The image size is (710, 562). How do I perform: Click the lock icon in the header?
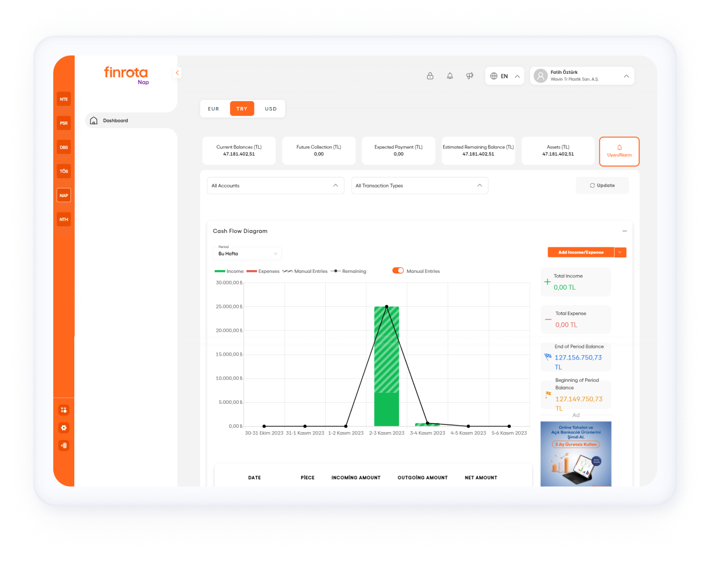[430, 75]
